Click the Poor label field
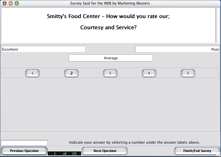Image resolution: width=221 pixels, height=157 pixels. coord(177,49)
